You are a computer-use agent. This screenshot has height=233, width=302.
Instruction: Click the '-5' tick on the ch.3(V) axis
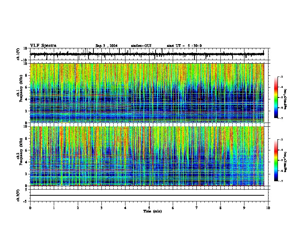click(26, 201)
